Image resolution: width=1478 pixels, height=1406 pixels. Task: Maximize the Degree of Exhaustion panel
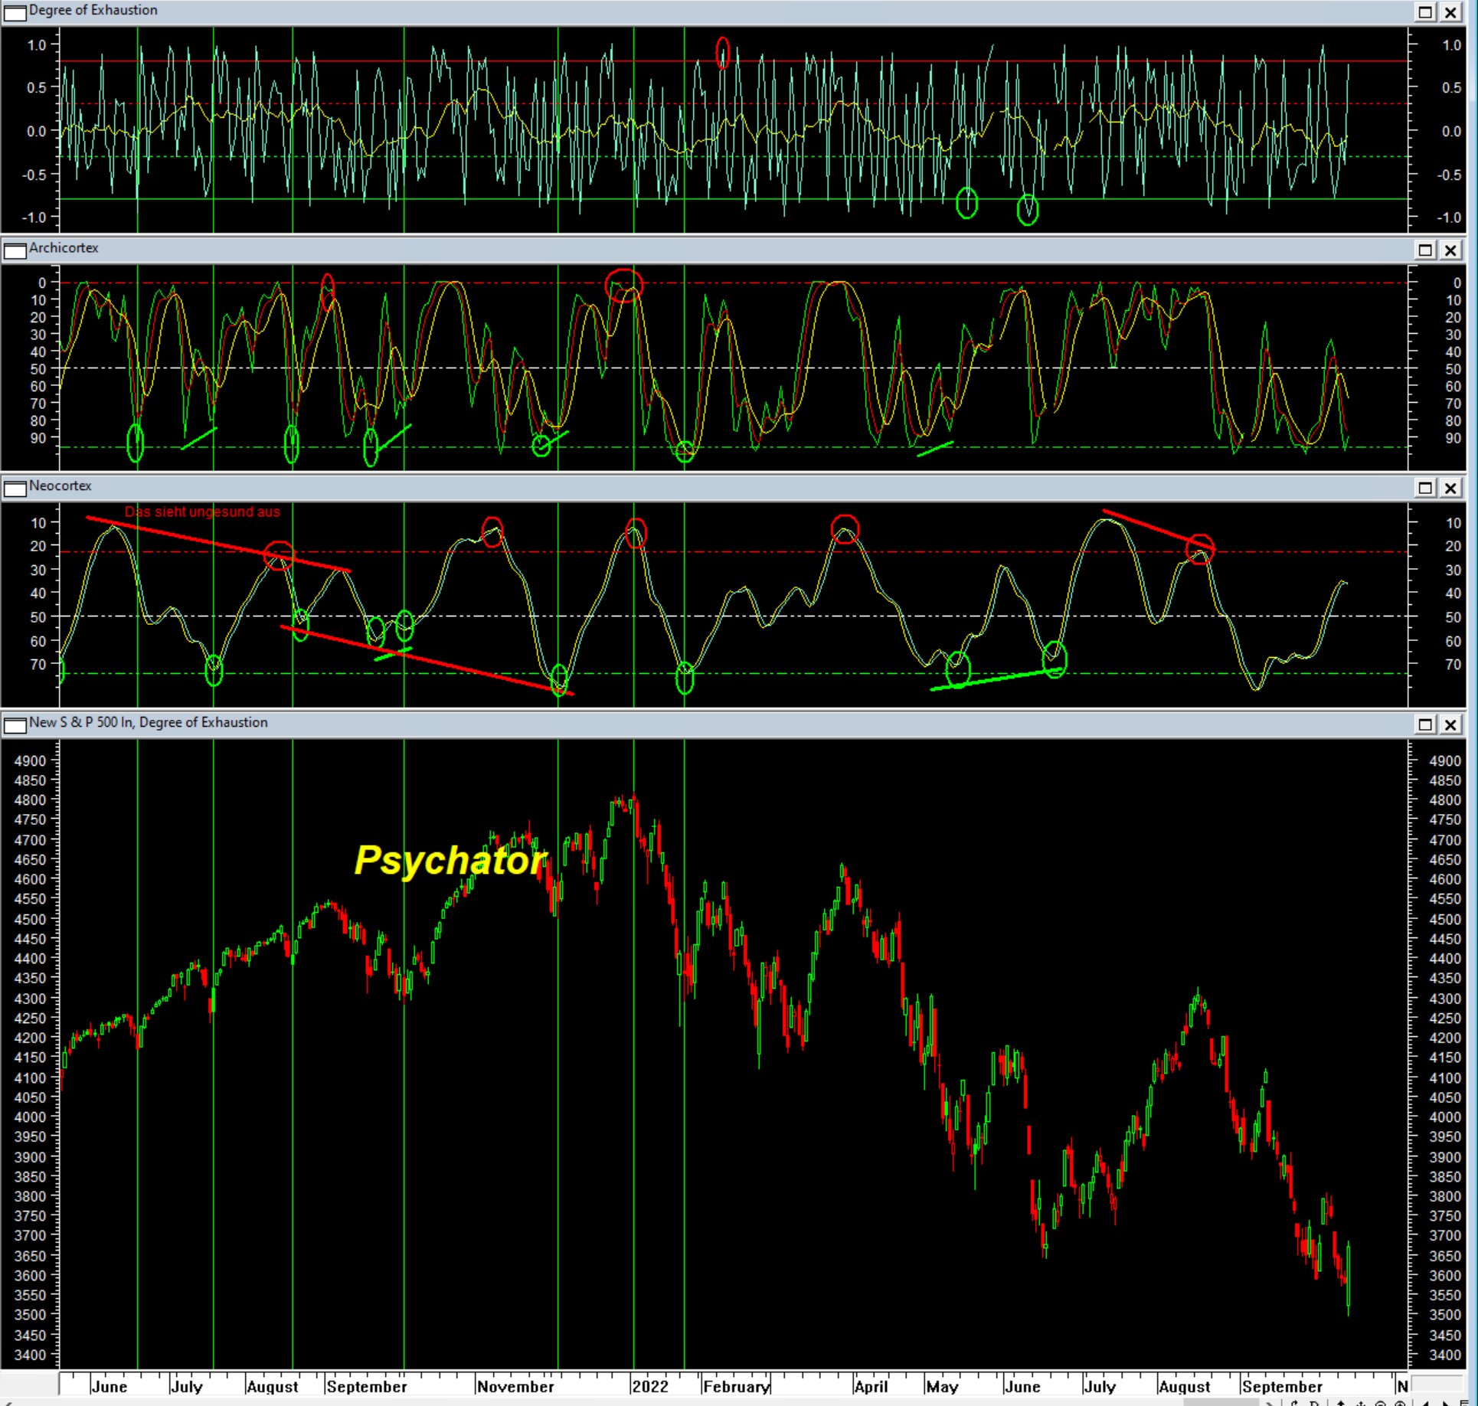(x=1425, y=11)
